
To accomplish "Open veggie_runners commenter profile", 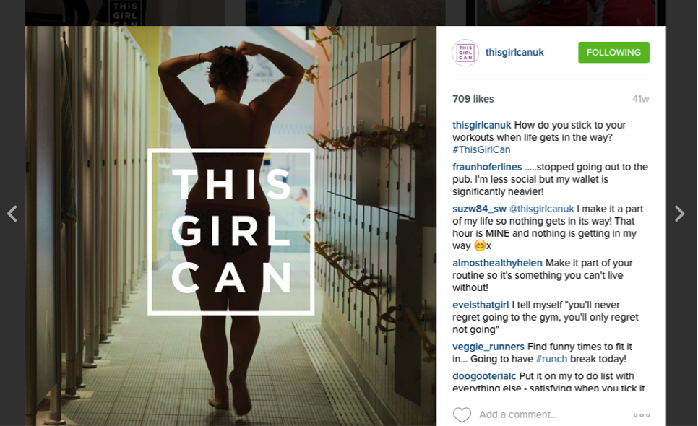I will tap(488, 347).
